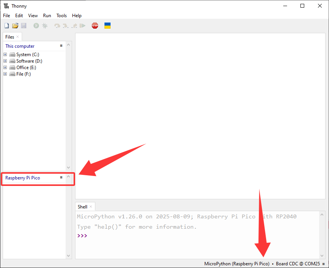This screenshot has width=329, height=268.
Task: Open This computer panel hamburger menu
Action: [61, 45]
